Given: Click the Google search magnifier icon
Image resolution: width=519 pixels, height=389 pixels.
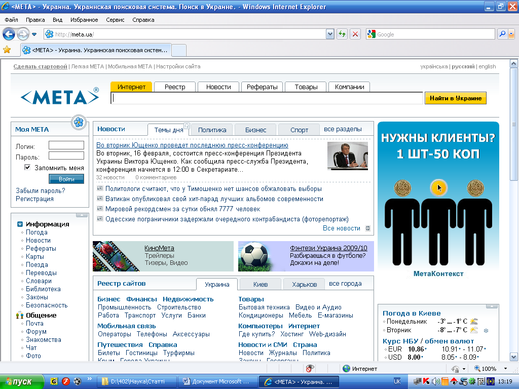Looking at the screenshot, I should pos(502,34).
